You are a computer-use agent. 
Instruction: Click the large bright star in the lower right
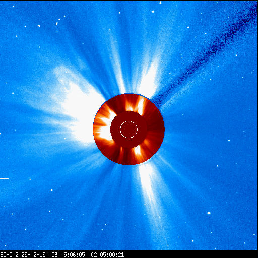[x=209, y=213]
